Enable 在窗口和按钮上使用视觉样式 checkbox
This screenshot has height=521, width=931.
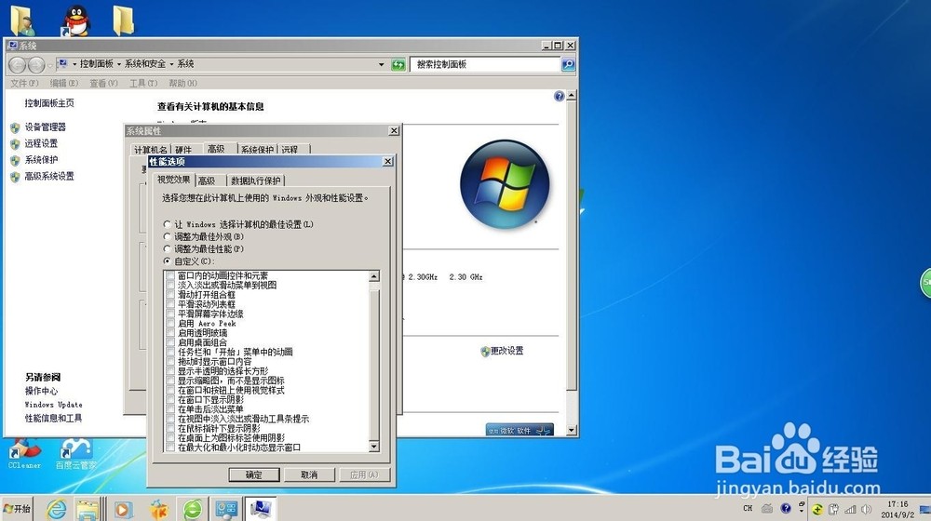170,391
